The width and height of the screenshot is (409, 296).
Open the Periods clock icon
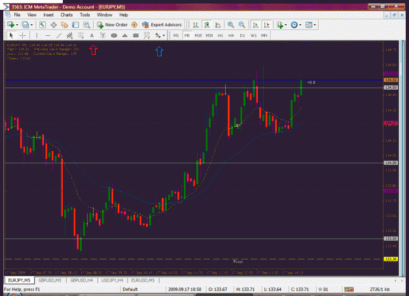point(294,25)
